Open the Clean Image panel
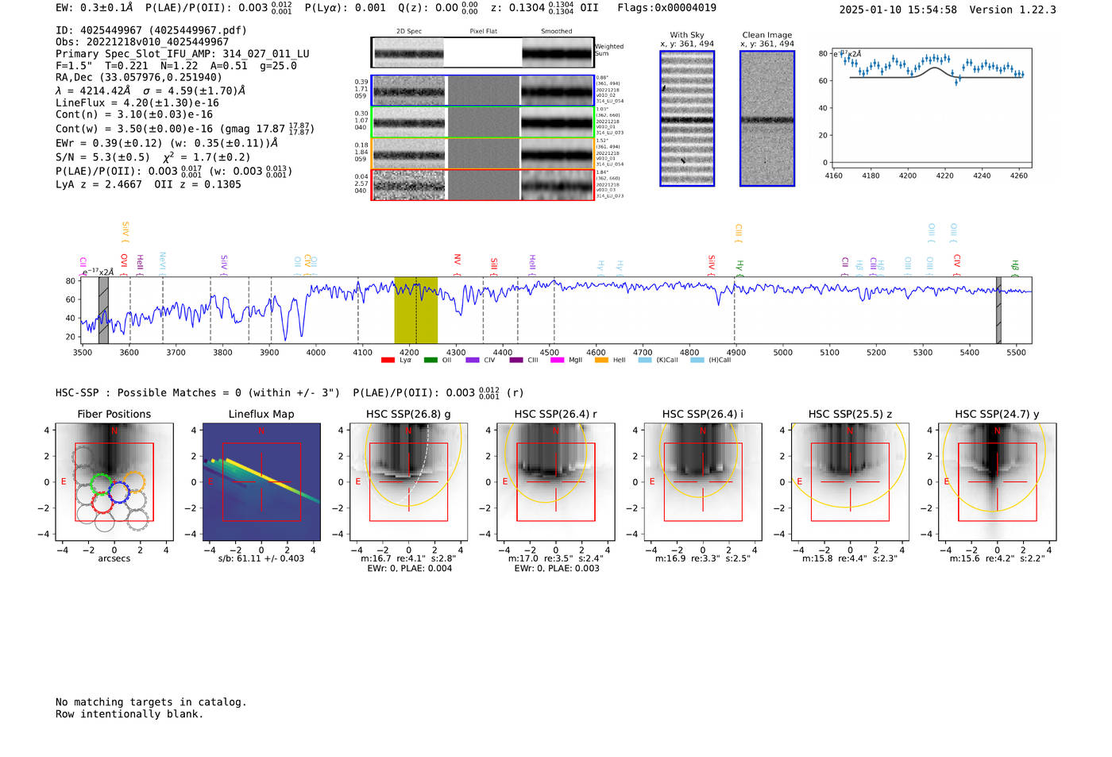The height and width of the screenshot is (757, 1112). [767, 118]
